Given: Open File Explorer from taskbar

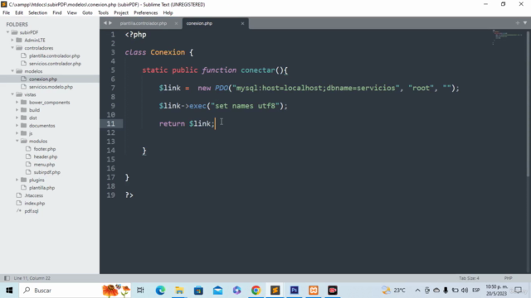Looking at the screenshot, I should (179, 291).
